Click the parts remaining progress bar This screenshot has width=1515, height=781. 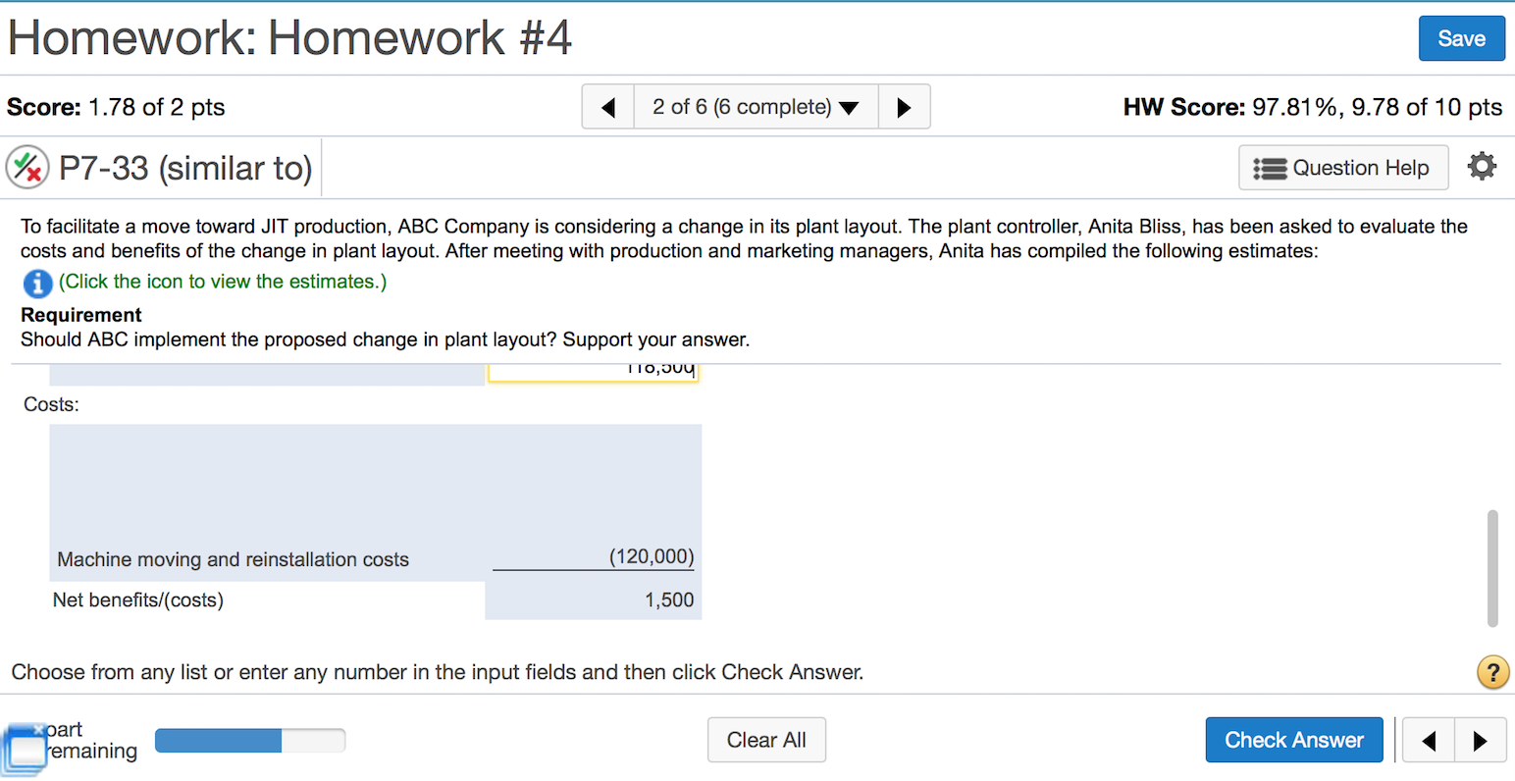[250, 740]
